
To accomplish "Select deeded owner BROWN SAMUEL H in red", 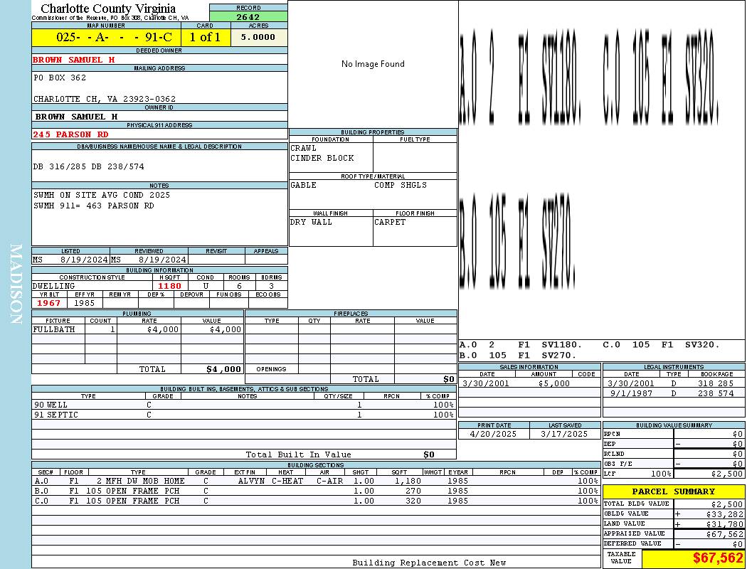I will tap(74, 60).
